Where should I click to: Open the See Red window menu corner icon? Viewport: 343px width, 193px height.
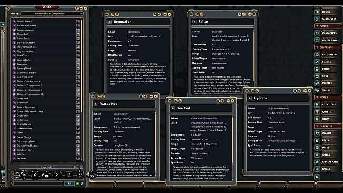tap(170, 101)
